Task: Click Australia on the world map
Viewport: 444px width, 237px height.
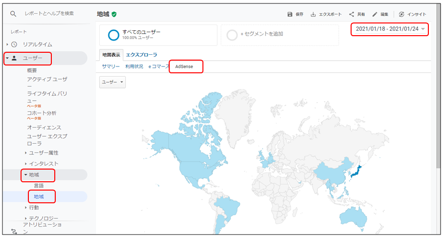Action: click(353, 218)
